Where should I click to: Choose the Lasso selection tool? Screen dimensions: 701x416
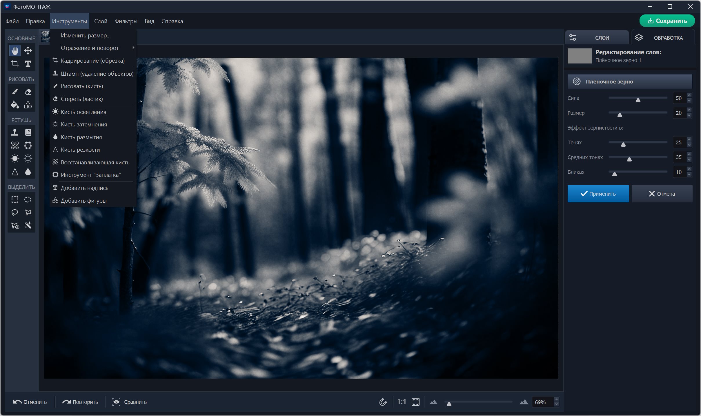[x=15, y=212]
